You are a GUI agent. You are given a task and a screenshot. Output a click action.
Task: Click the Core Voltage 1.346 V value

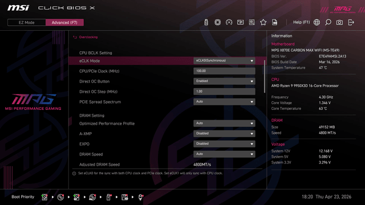325,102
